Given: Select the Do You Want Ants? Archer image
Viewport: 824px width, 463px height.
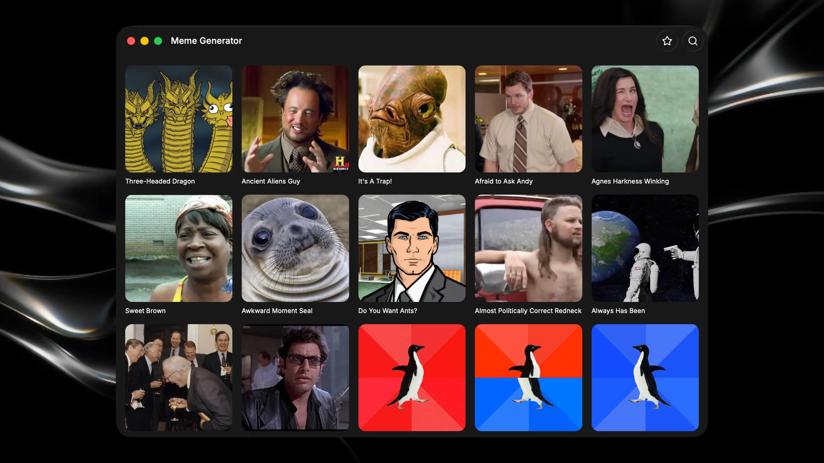Looking at the screenshot, I should [x=412, y=248].
